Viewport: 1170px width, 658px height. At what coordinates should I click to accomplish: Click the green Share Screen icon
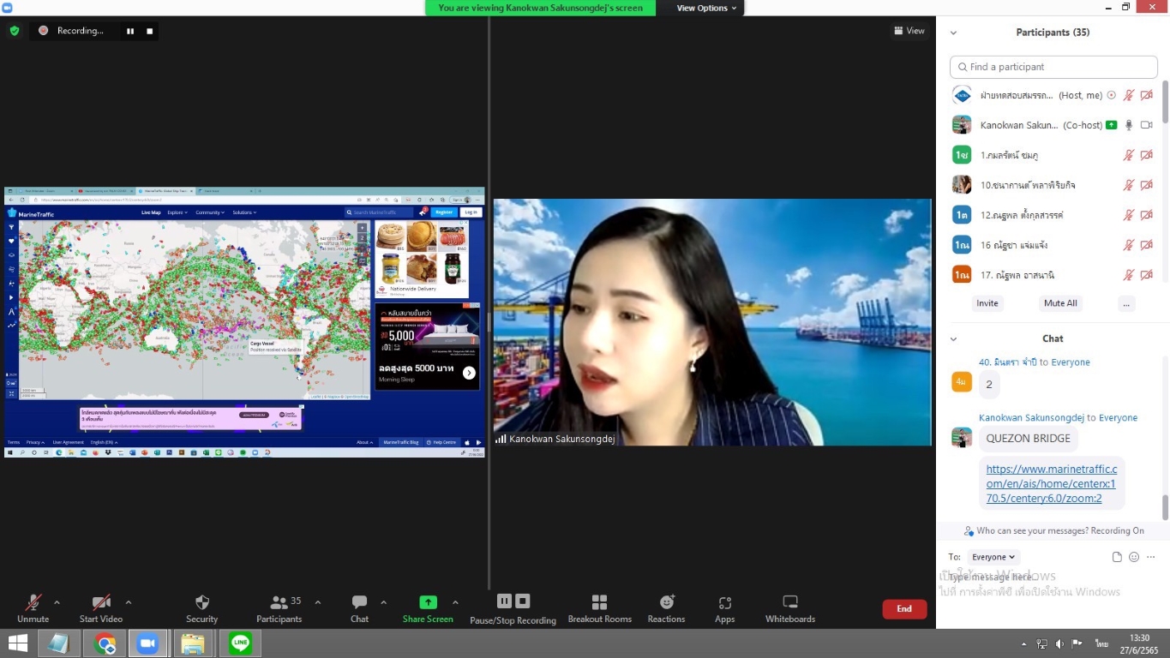428,602
